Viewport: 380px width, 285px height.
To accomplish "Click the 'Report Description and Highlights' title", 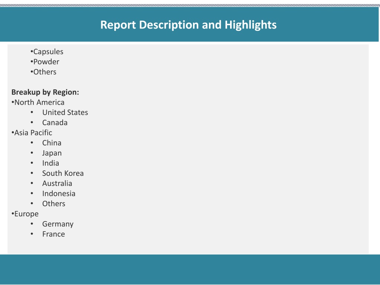I will click(188, 25).
